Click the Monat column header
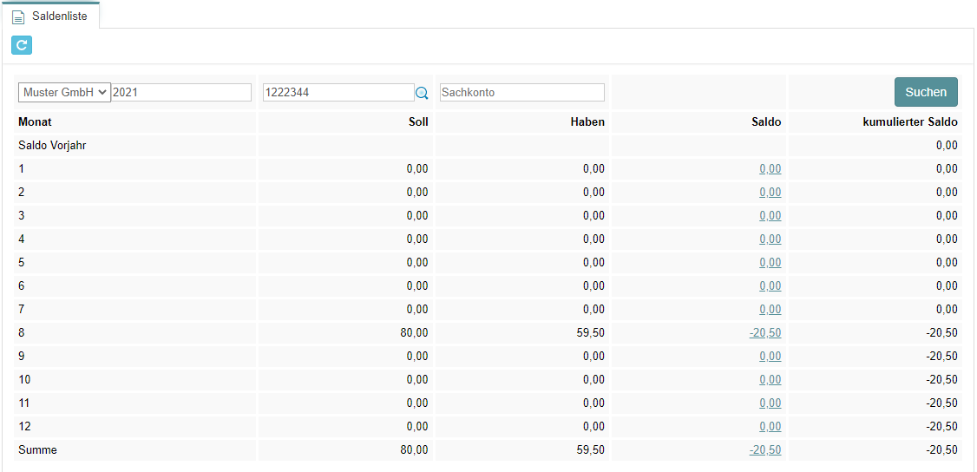 (x=35, y=122)
